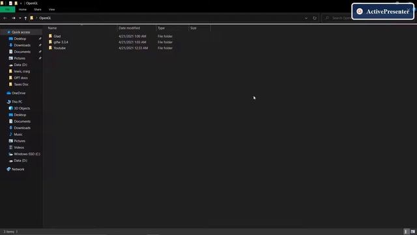This screenshot has width=417, height=235.
Task: Click OpenGL in the address bar
Action: coord(45,18)
